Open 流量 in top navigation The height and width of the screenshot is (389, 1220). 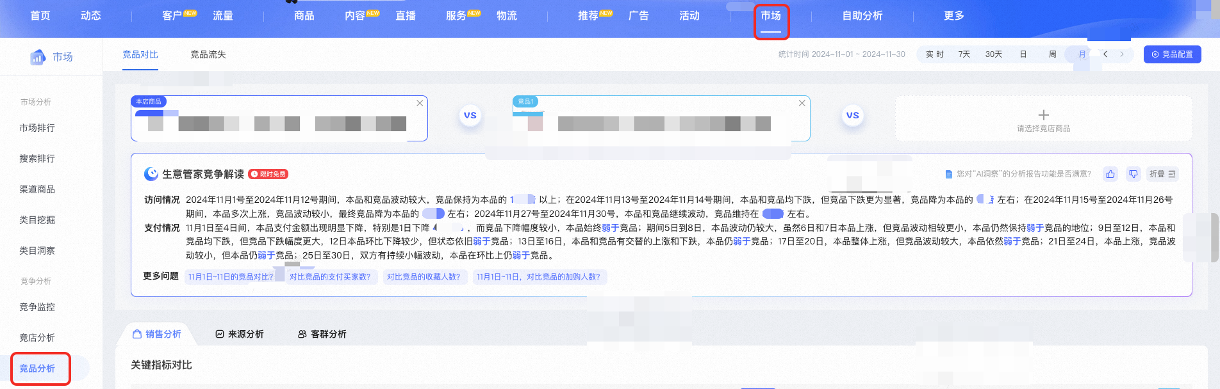pyautogui.click(x=223, y=15)
